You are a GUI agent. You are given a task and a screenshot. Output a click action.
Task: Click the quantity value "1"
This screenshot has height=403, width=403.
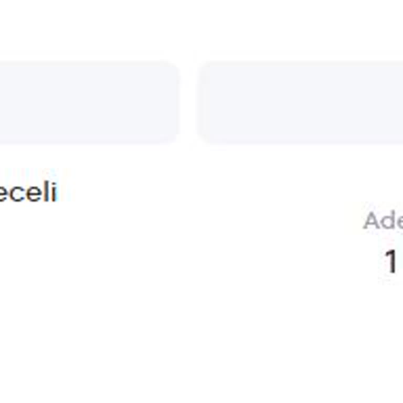tap(390, 261)
